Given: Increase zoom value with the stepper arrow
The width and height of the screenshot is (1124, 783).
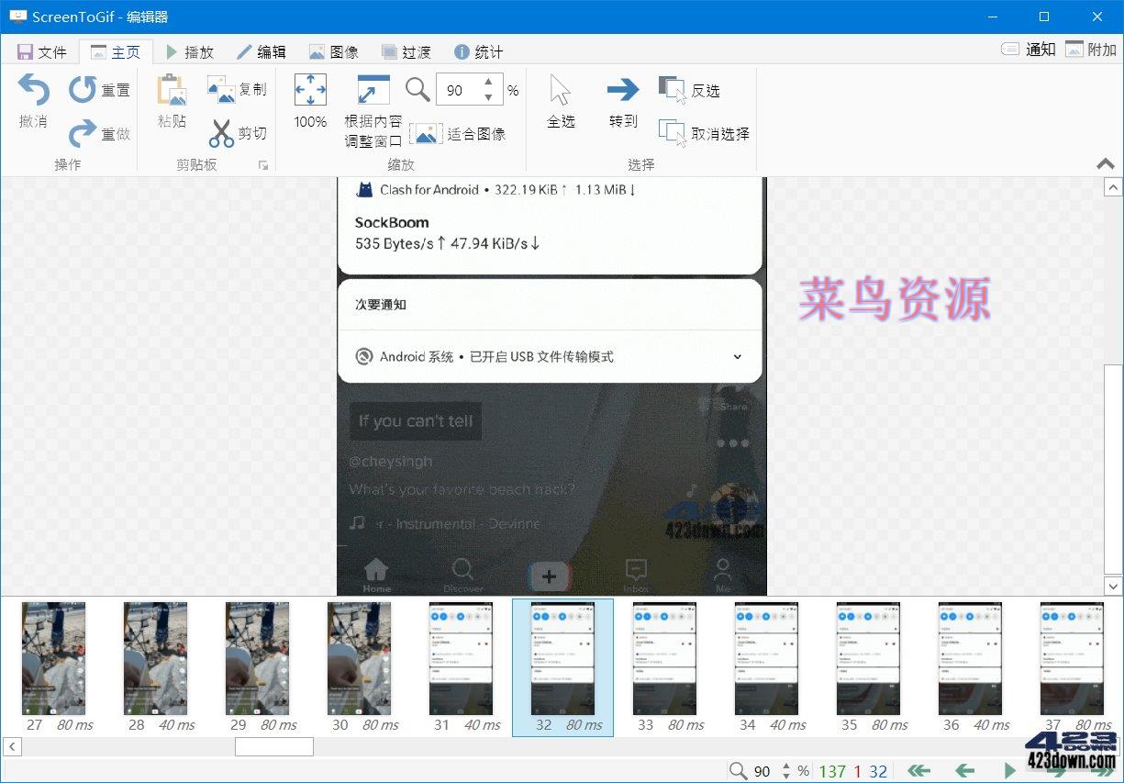Looking at the screenshot, I should (489, 84).
